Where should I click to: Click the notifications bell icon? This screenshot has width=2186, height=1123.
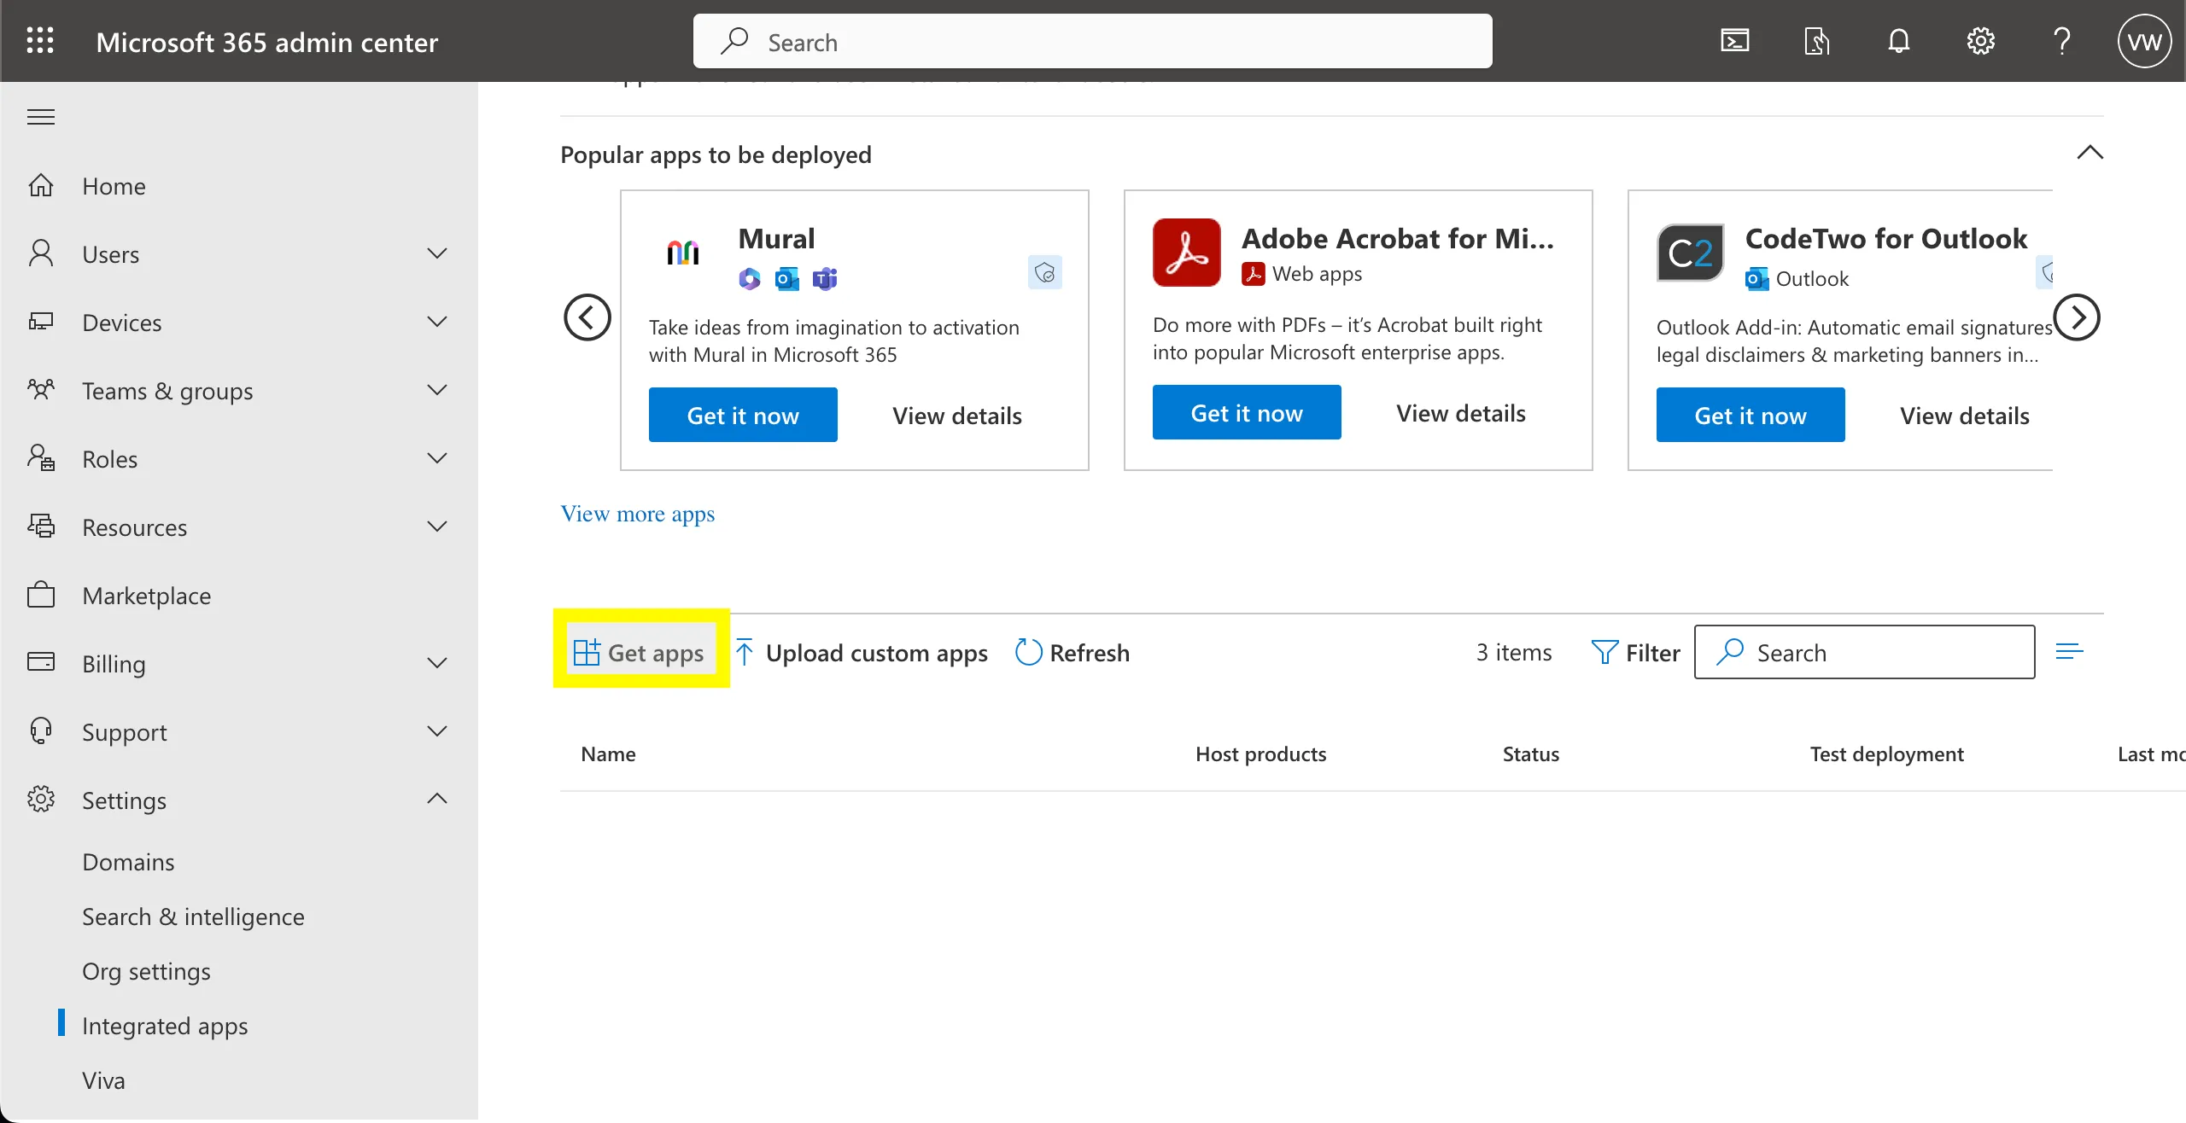click(x=1898, y=41)
